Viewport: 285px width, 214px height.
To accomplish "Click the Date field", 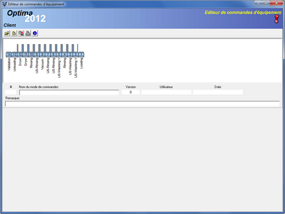I will pos(218,92).
